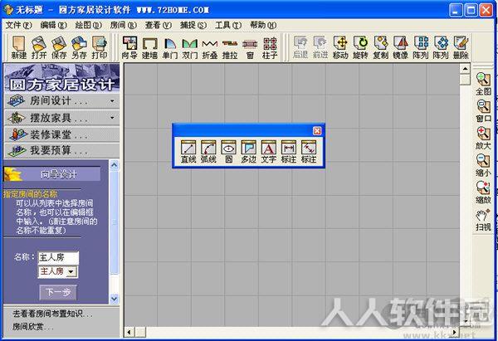Image resolution: width=498 pixels, height=341 pixels.
Task: Choose the 文字 text tool
Action: [x=269, y=152]
